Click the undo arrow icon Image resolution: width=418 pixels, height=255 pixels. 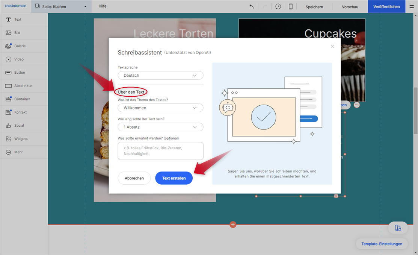[252, 6]
